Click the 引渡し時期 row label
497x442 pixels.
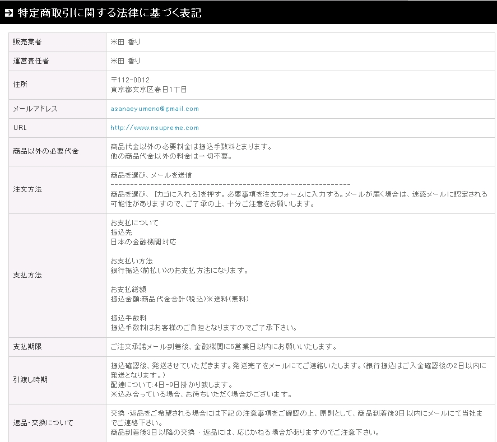pyautogui.click(x=31, y=380)
